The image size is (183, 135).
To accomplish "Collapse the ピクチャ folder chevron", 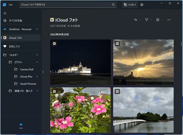I will [37, 62].
